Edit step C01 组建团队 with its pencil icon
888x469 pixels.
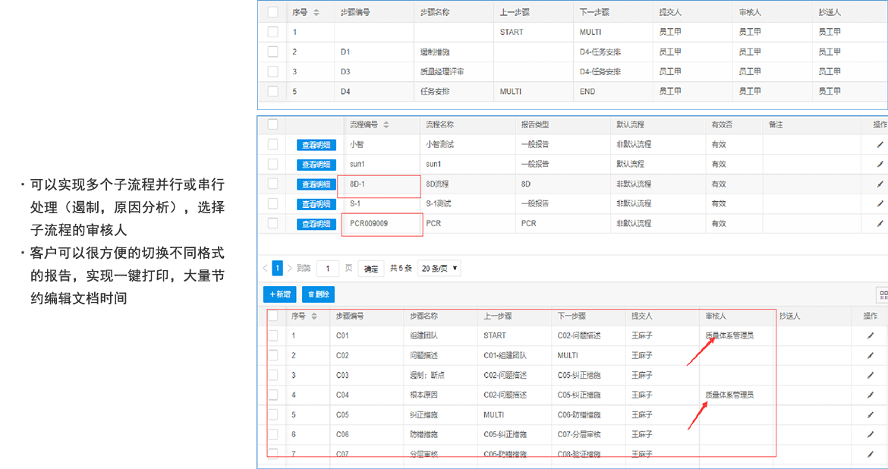(871, 335)
